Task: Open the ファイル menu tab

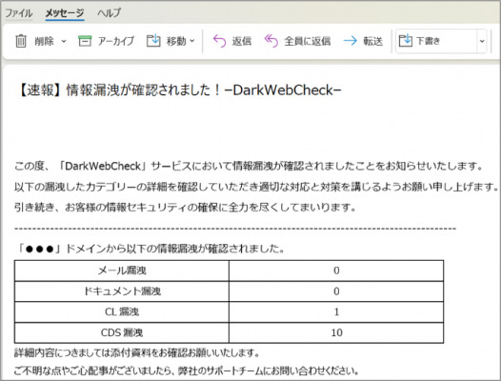Action: (19, 13)
